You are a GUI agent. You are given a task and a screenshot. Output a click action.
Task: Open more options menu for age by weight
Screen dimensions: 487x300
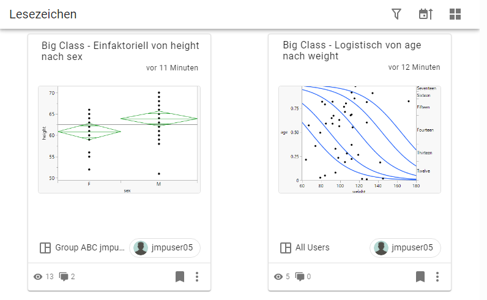coord(437,277)
